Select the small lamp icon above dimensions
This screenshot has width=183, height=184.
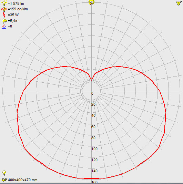4,173
